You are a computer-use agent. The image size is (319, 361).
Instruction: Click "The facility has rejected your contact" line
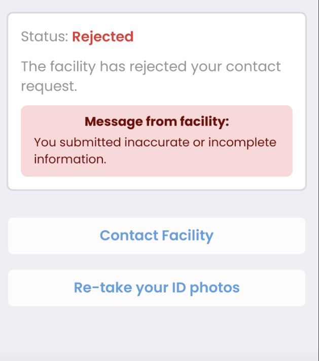tap(151, 67)
